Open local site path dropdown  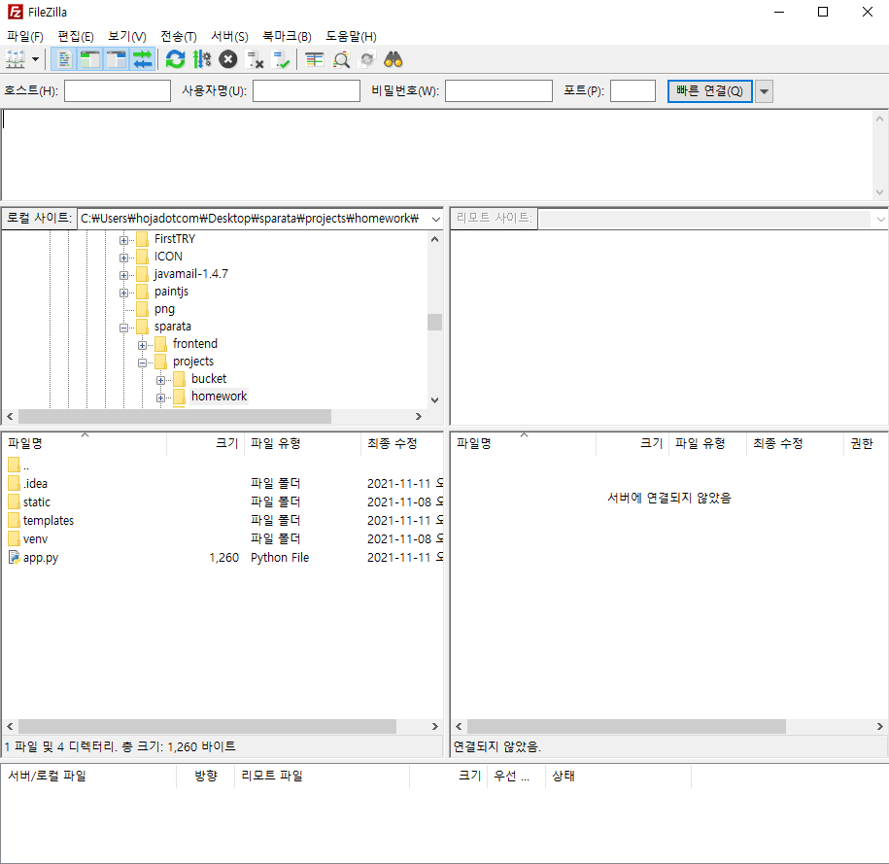(435, 219)
